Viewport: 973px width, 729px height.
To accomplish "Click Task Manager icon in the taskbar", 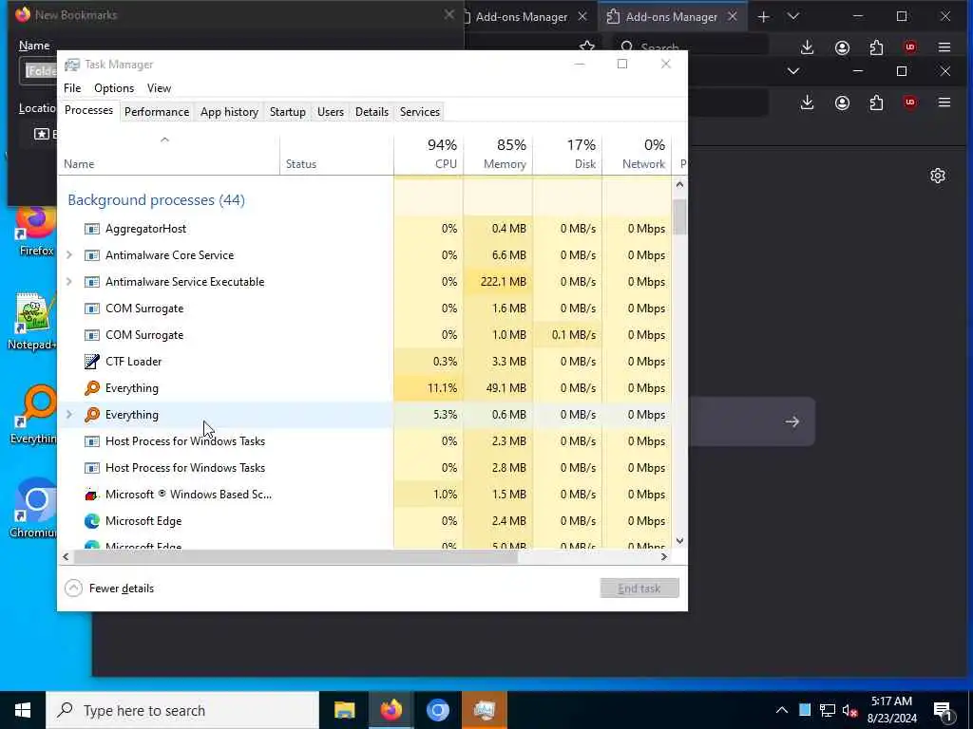I will pyautogui.click(x=484, y=710).
